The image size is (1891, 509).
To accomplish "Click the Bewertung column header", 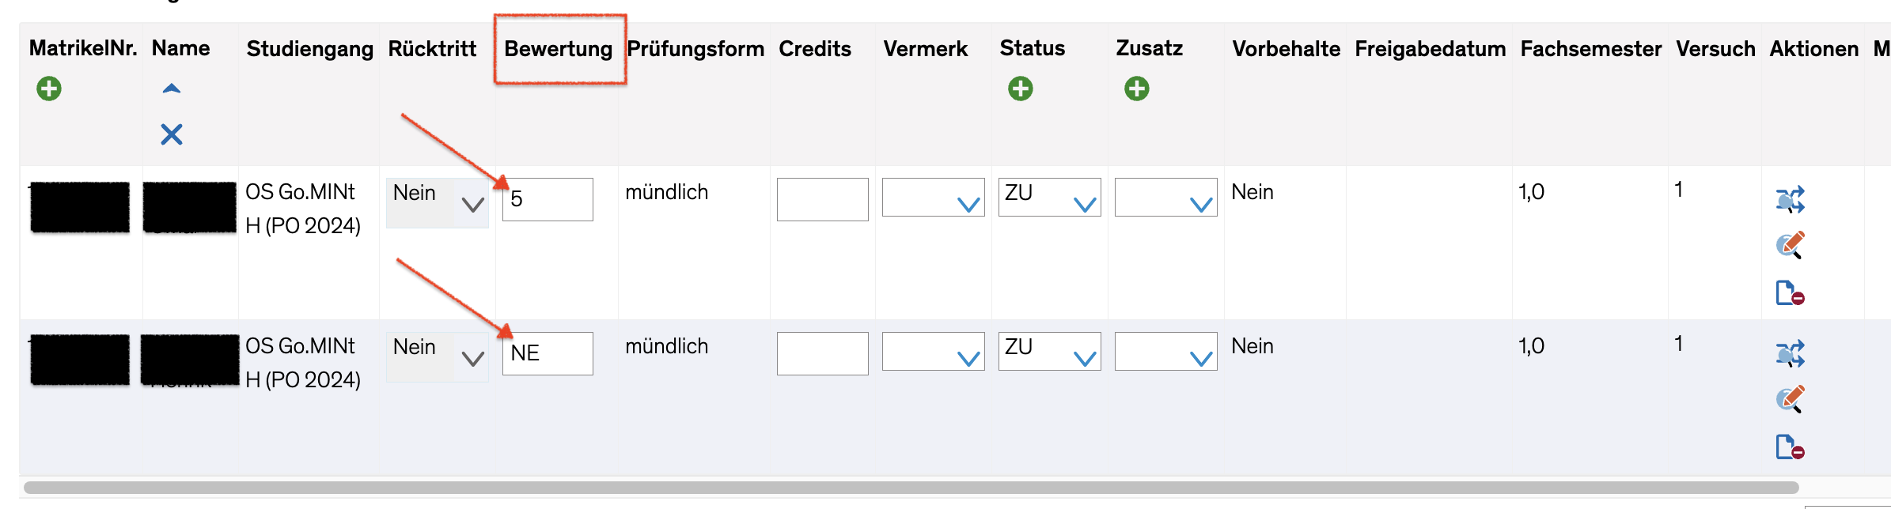I will [x=558, y=49].
